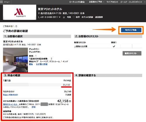The image size is (146, 122).
Task: Expand the お客様のご予約 dropdown arrow
Action: point(104,2)
